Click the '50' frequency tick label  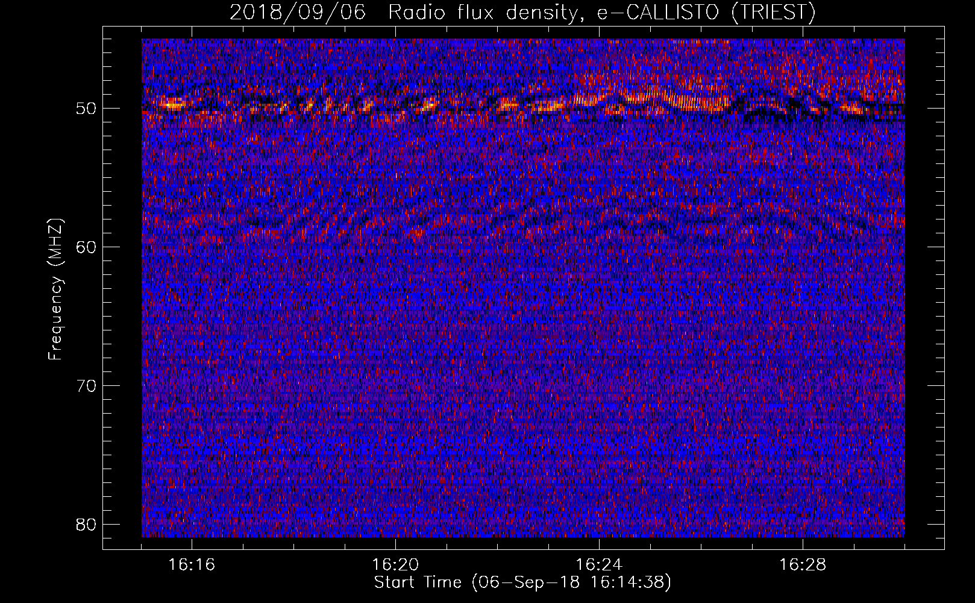coord(87,109)
